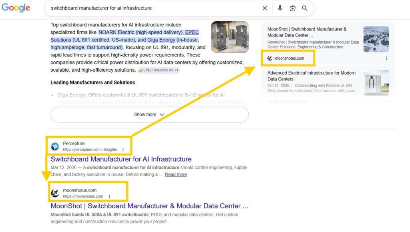The height and width of the screenshot is (232, 410).
Task: Click moonshotus.com label in source card
Action: [289, 59]
